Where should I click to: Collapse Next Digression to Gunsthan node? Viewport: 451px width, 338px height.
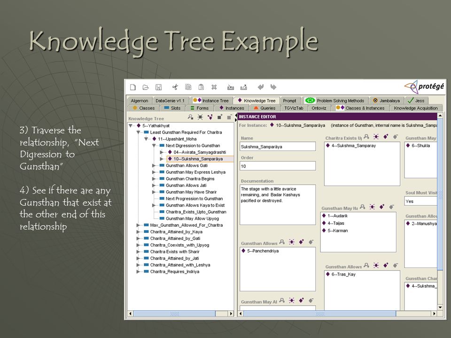point(154,146)
